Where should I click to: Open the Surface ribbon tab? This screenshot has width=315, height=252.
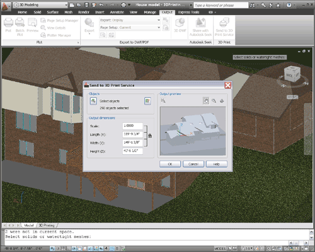click(53, 13)
